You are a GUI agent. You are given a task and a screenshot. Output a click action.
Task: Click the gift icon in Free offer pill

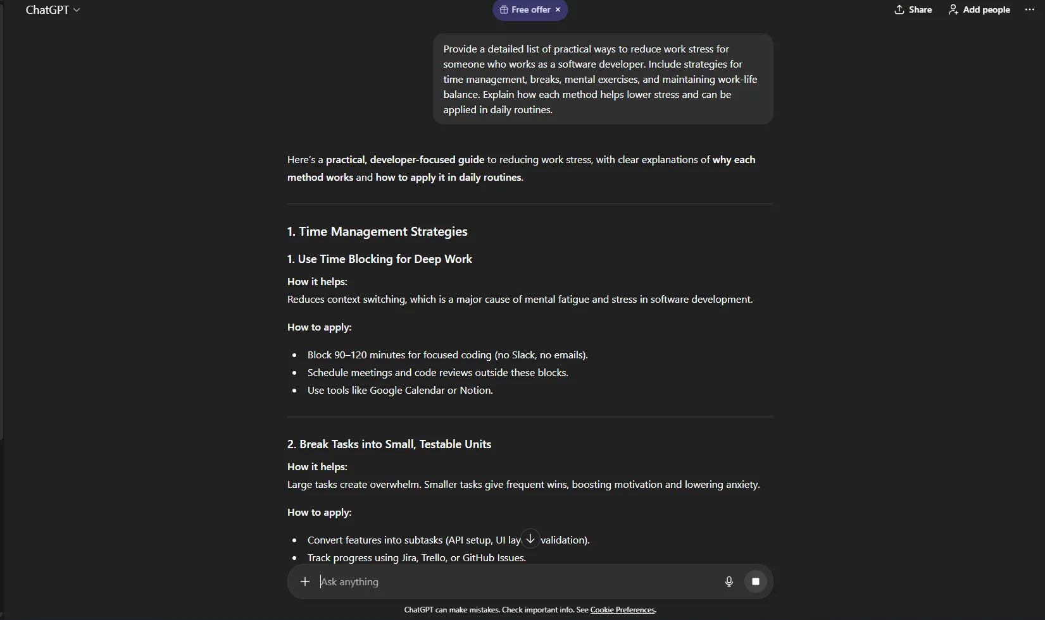point(504,10)
